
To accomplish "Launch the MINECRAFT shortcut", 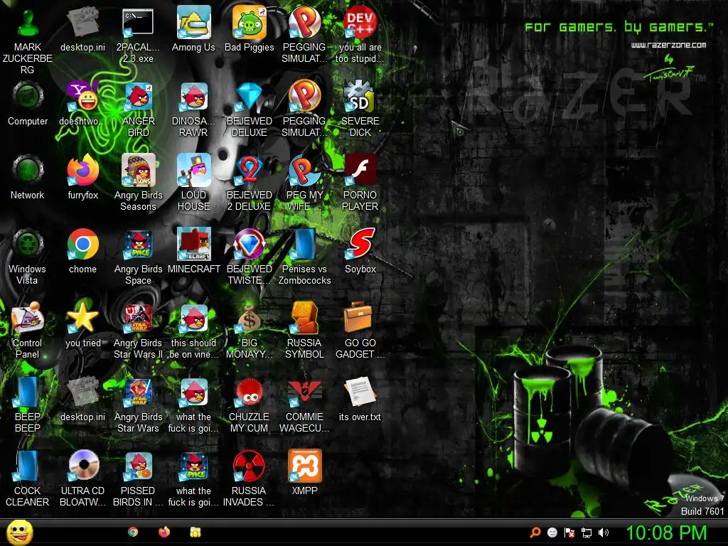I will pyautogui.click(x=193, y=245).
